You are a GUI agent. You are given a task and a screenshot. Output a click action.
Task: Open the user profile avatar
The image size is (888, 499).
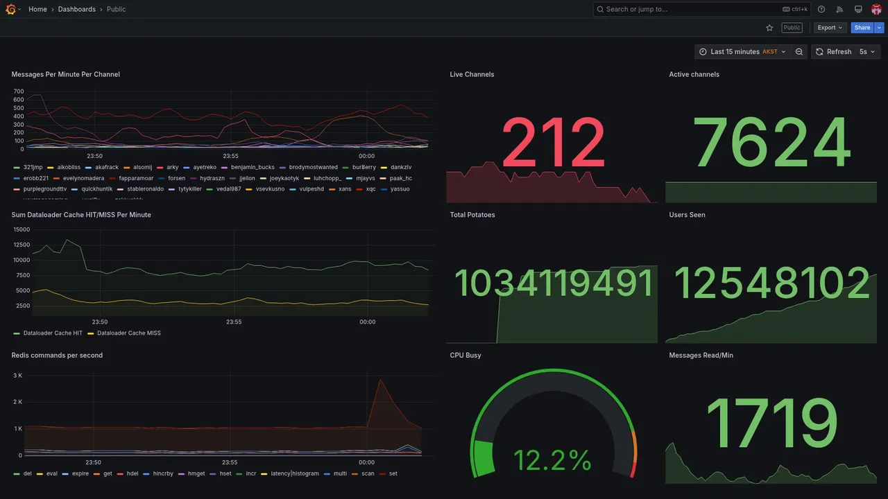coord(876,9)
